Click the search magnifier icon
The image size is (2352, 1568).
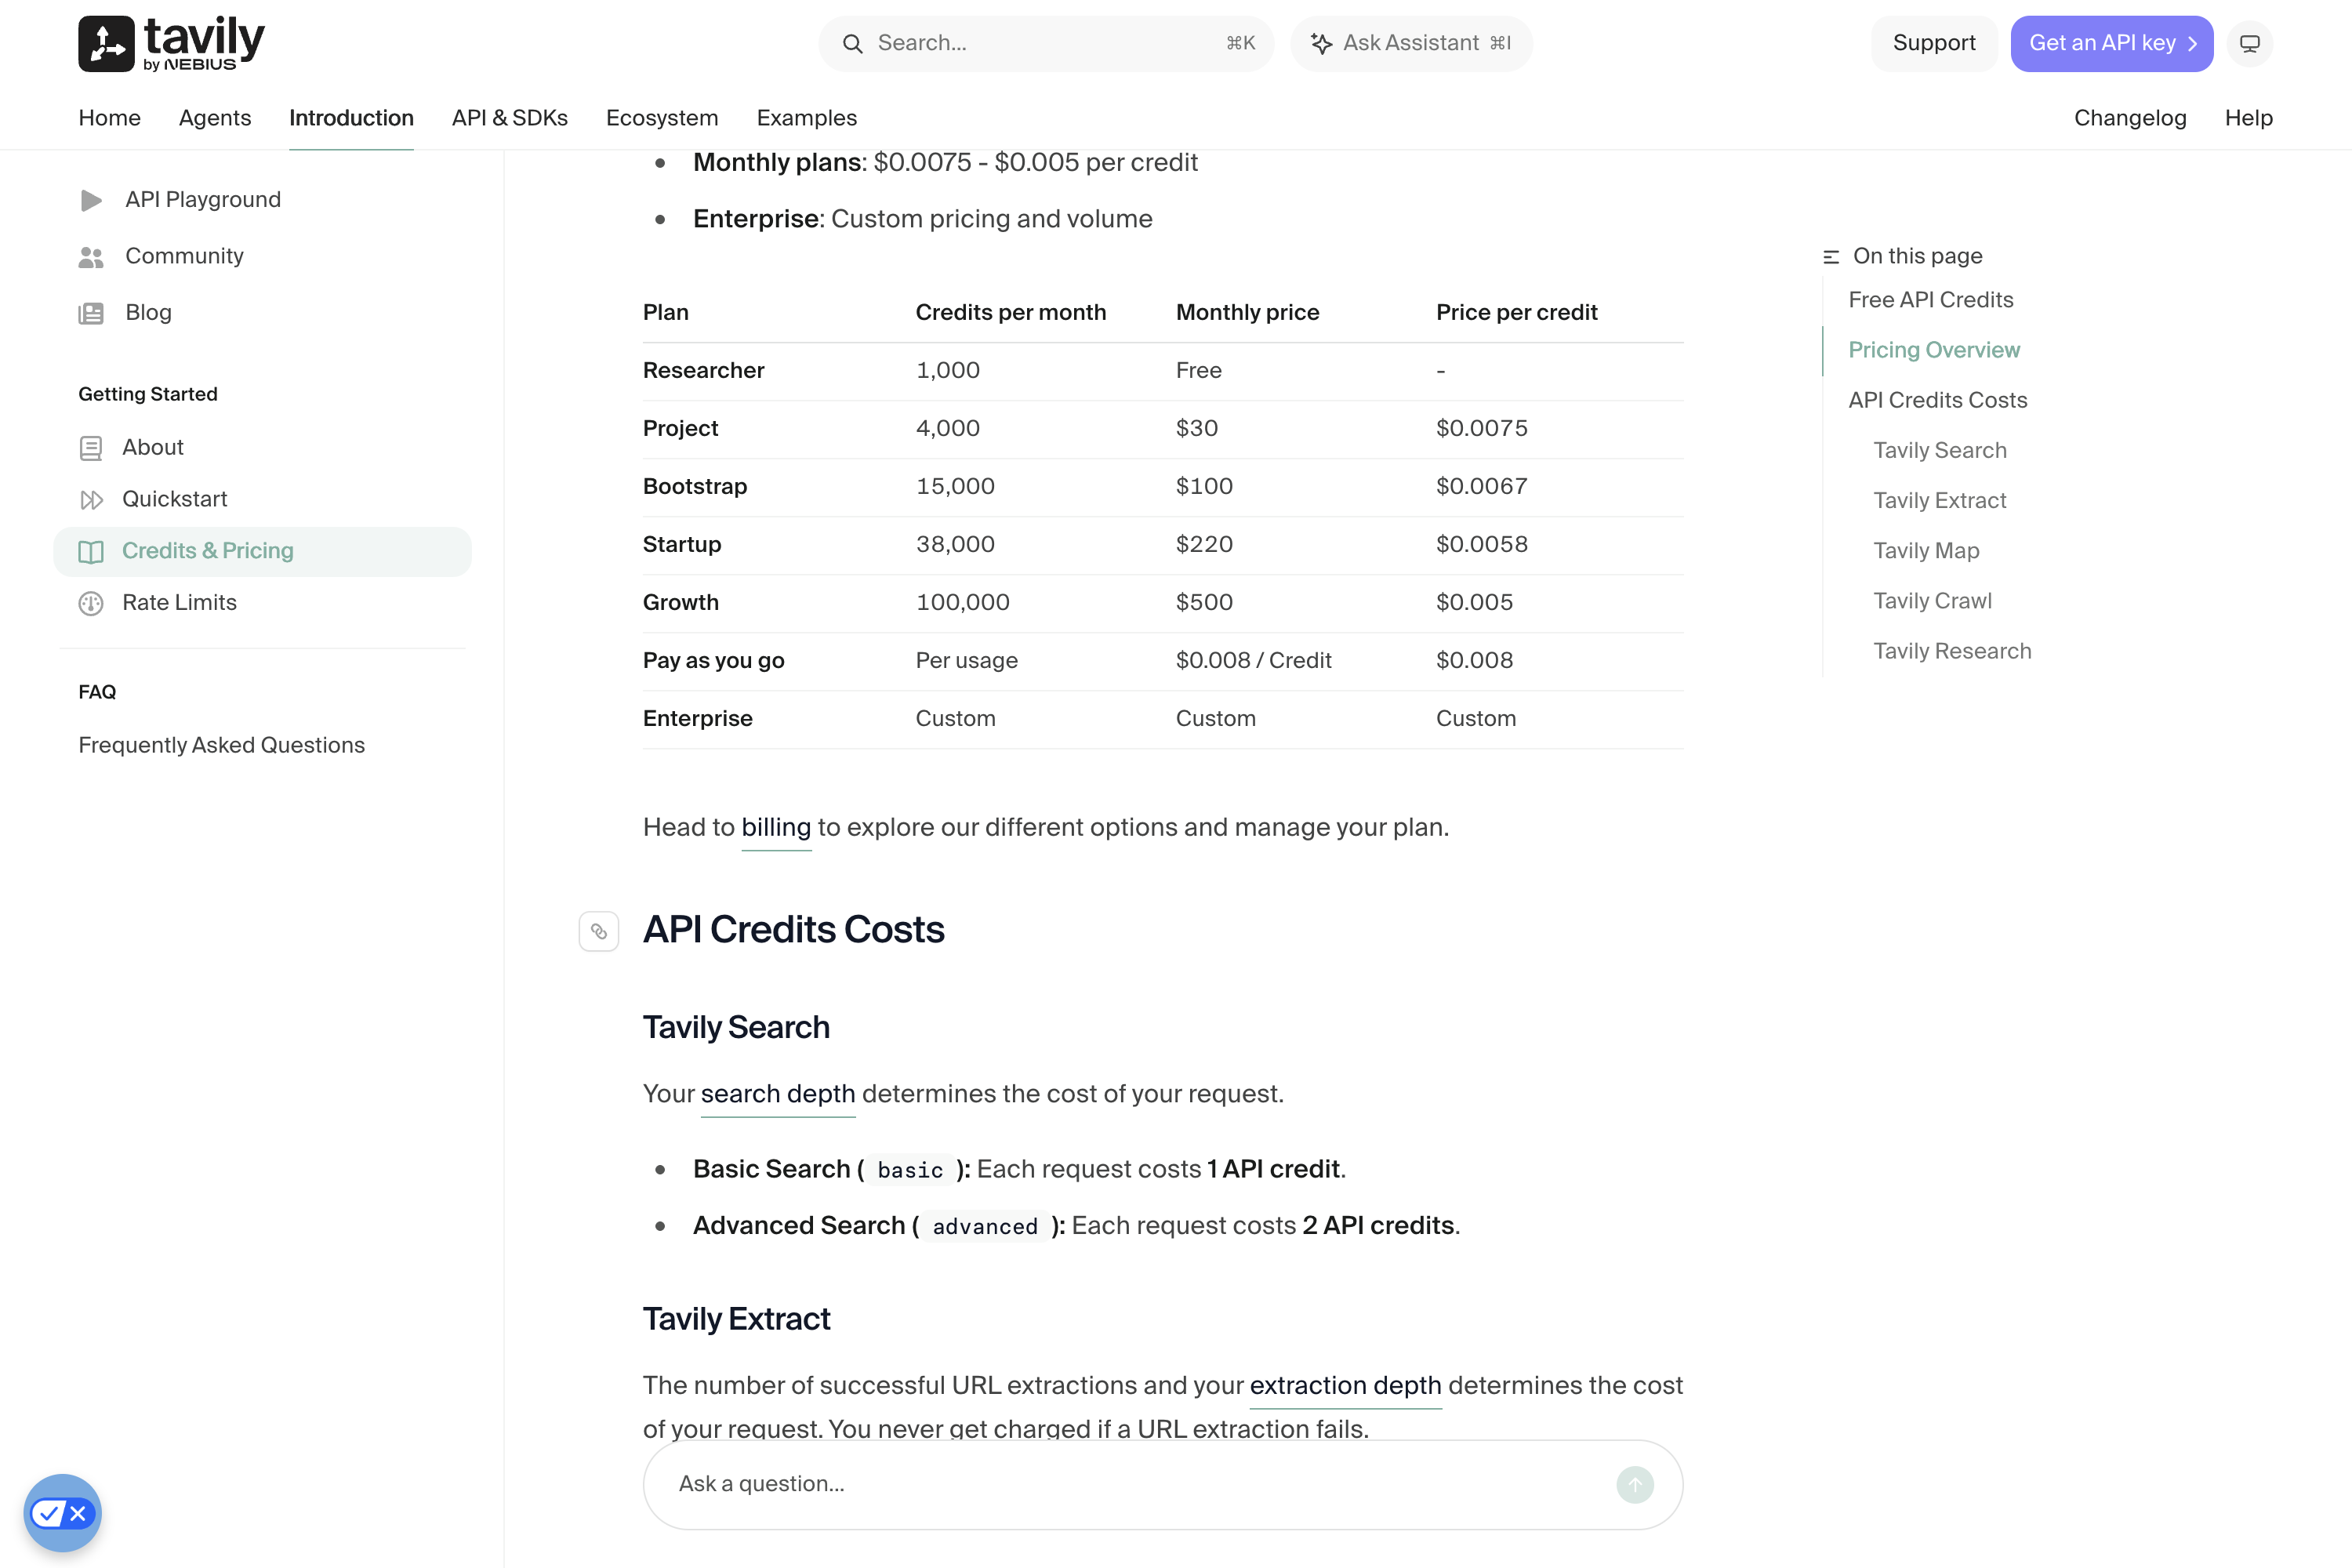pyautogui.click(x=852, y=43)
